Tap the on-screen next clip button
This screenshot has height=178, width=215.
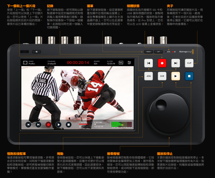38,125
